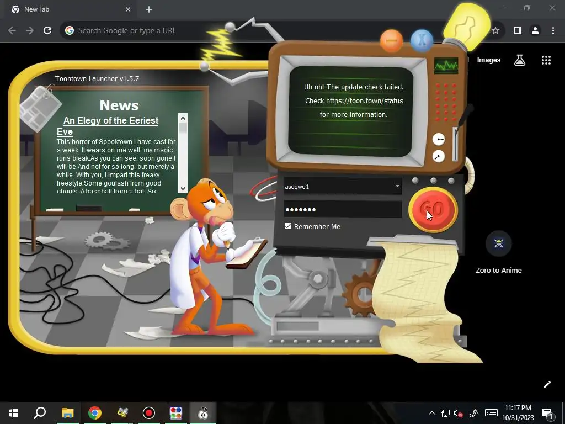This screenshot has width=565, height=424.
Task: Open the An Elegy of the Eeriest Eve article
Action: (108, 126)
